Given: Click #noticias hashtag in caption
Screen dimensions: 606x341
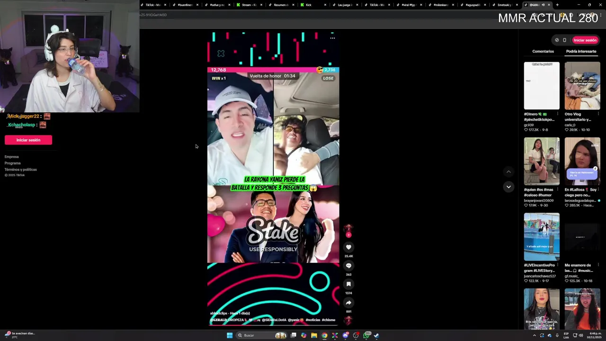Looking at the screenshot, I should coord(313,320).
